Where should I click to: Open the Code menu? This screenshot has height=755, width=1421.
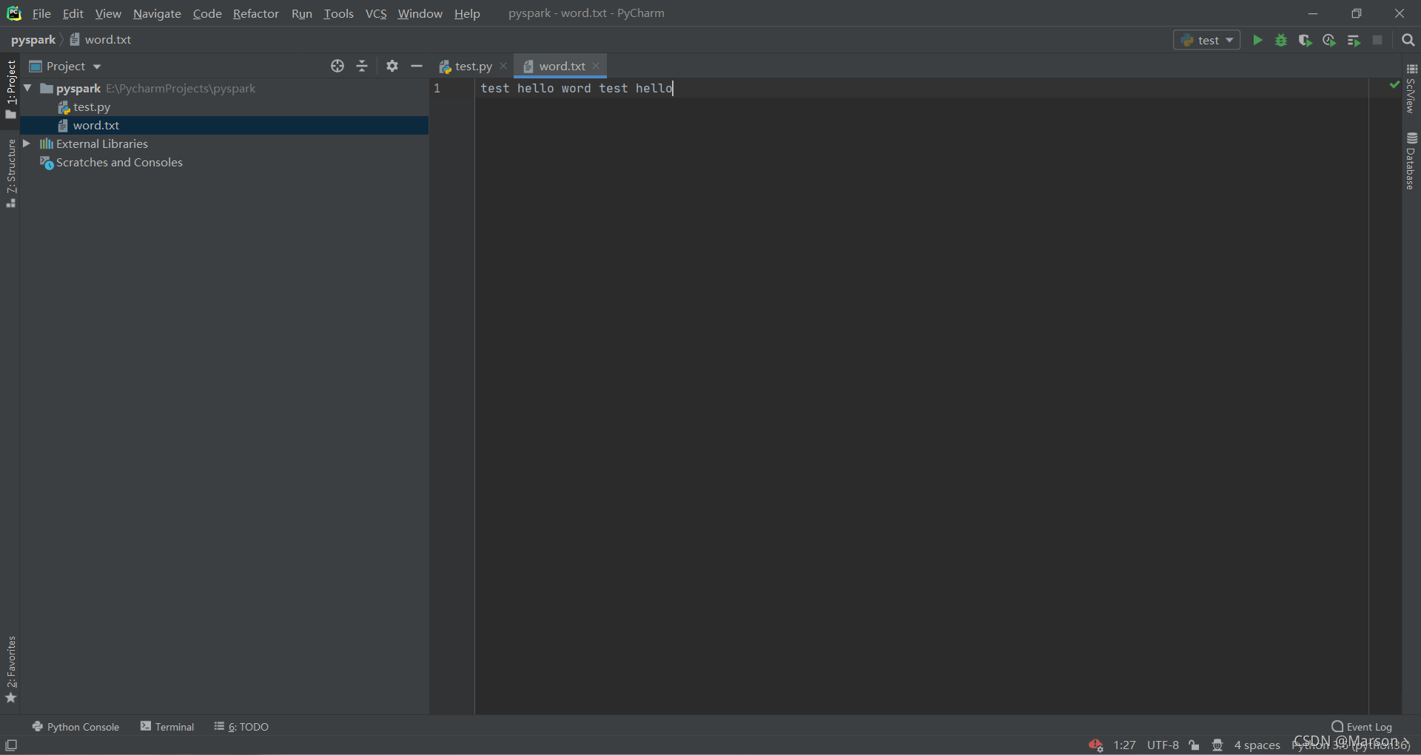point(207,13)
